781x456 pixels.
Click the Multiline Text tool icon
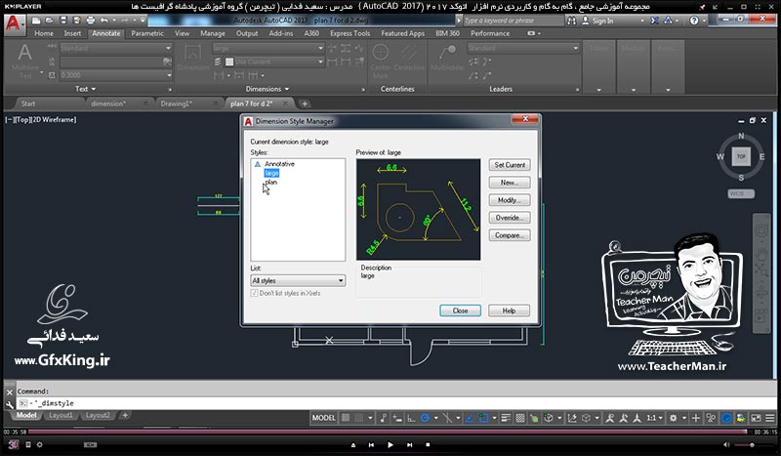click(25, 61)
